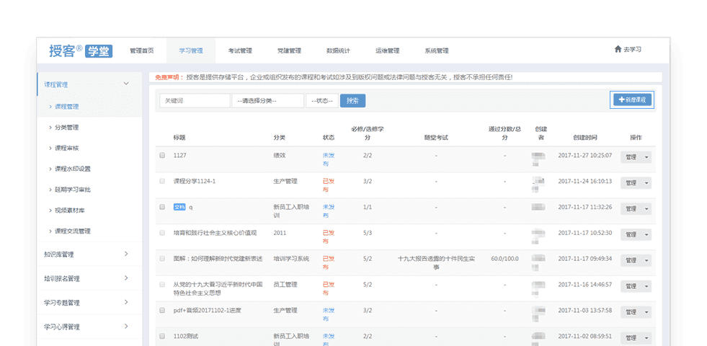This screenshot has width=707, height=346.
Task: Open the 系统管理 tab
Action: click(437, 50)
